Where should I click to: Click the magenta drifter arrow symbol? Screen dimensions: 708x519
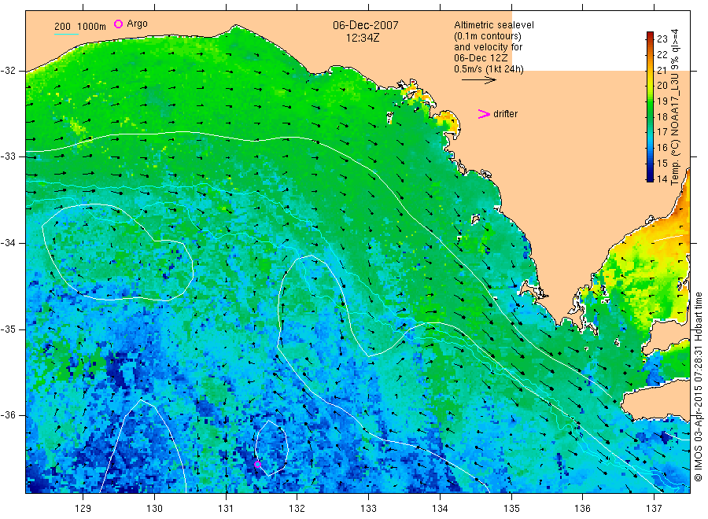[484, 114]
